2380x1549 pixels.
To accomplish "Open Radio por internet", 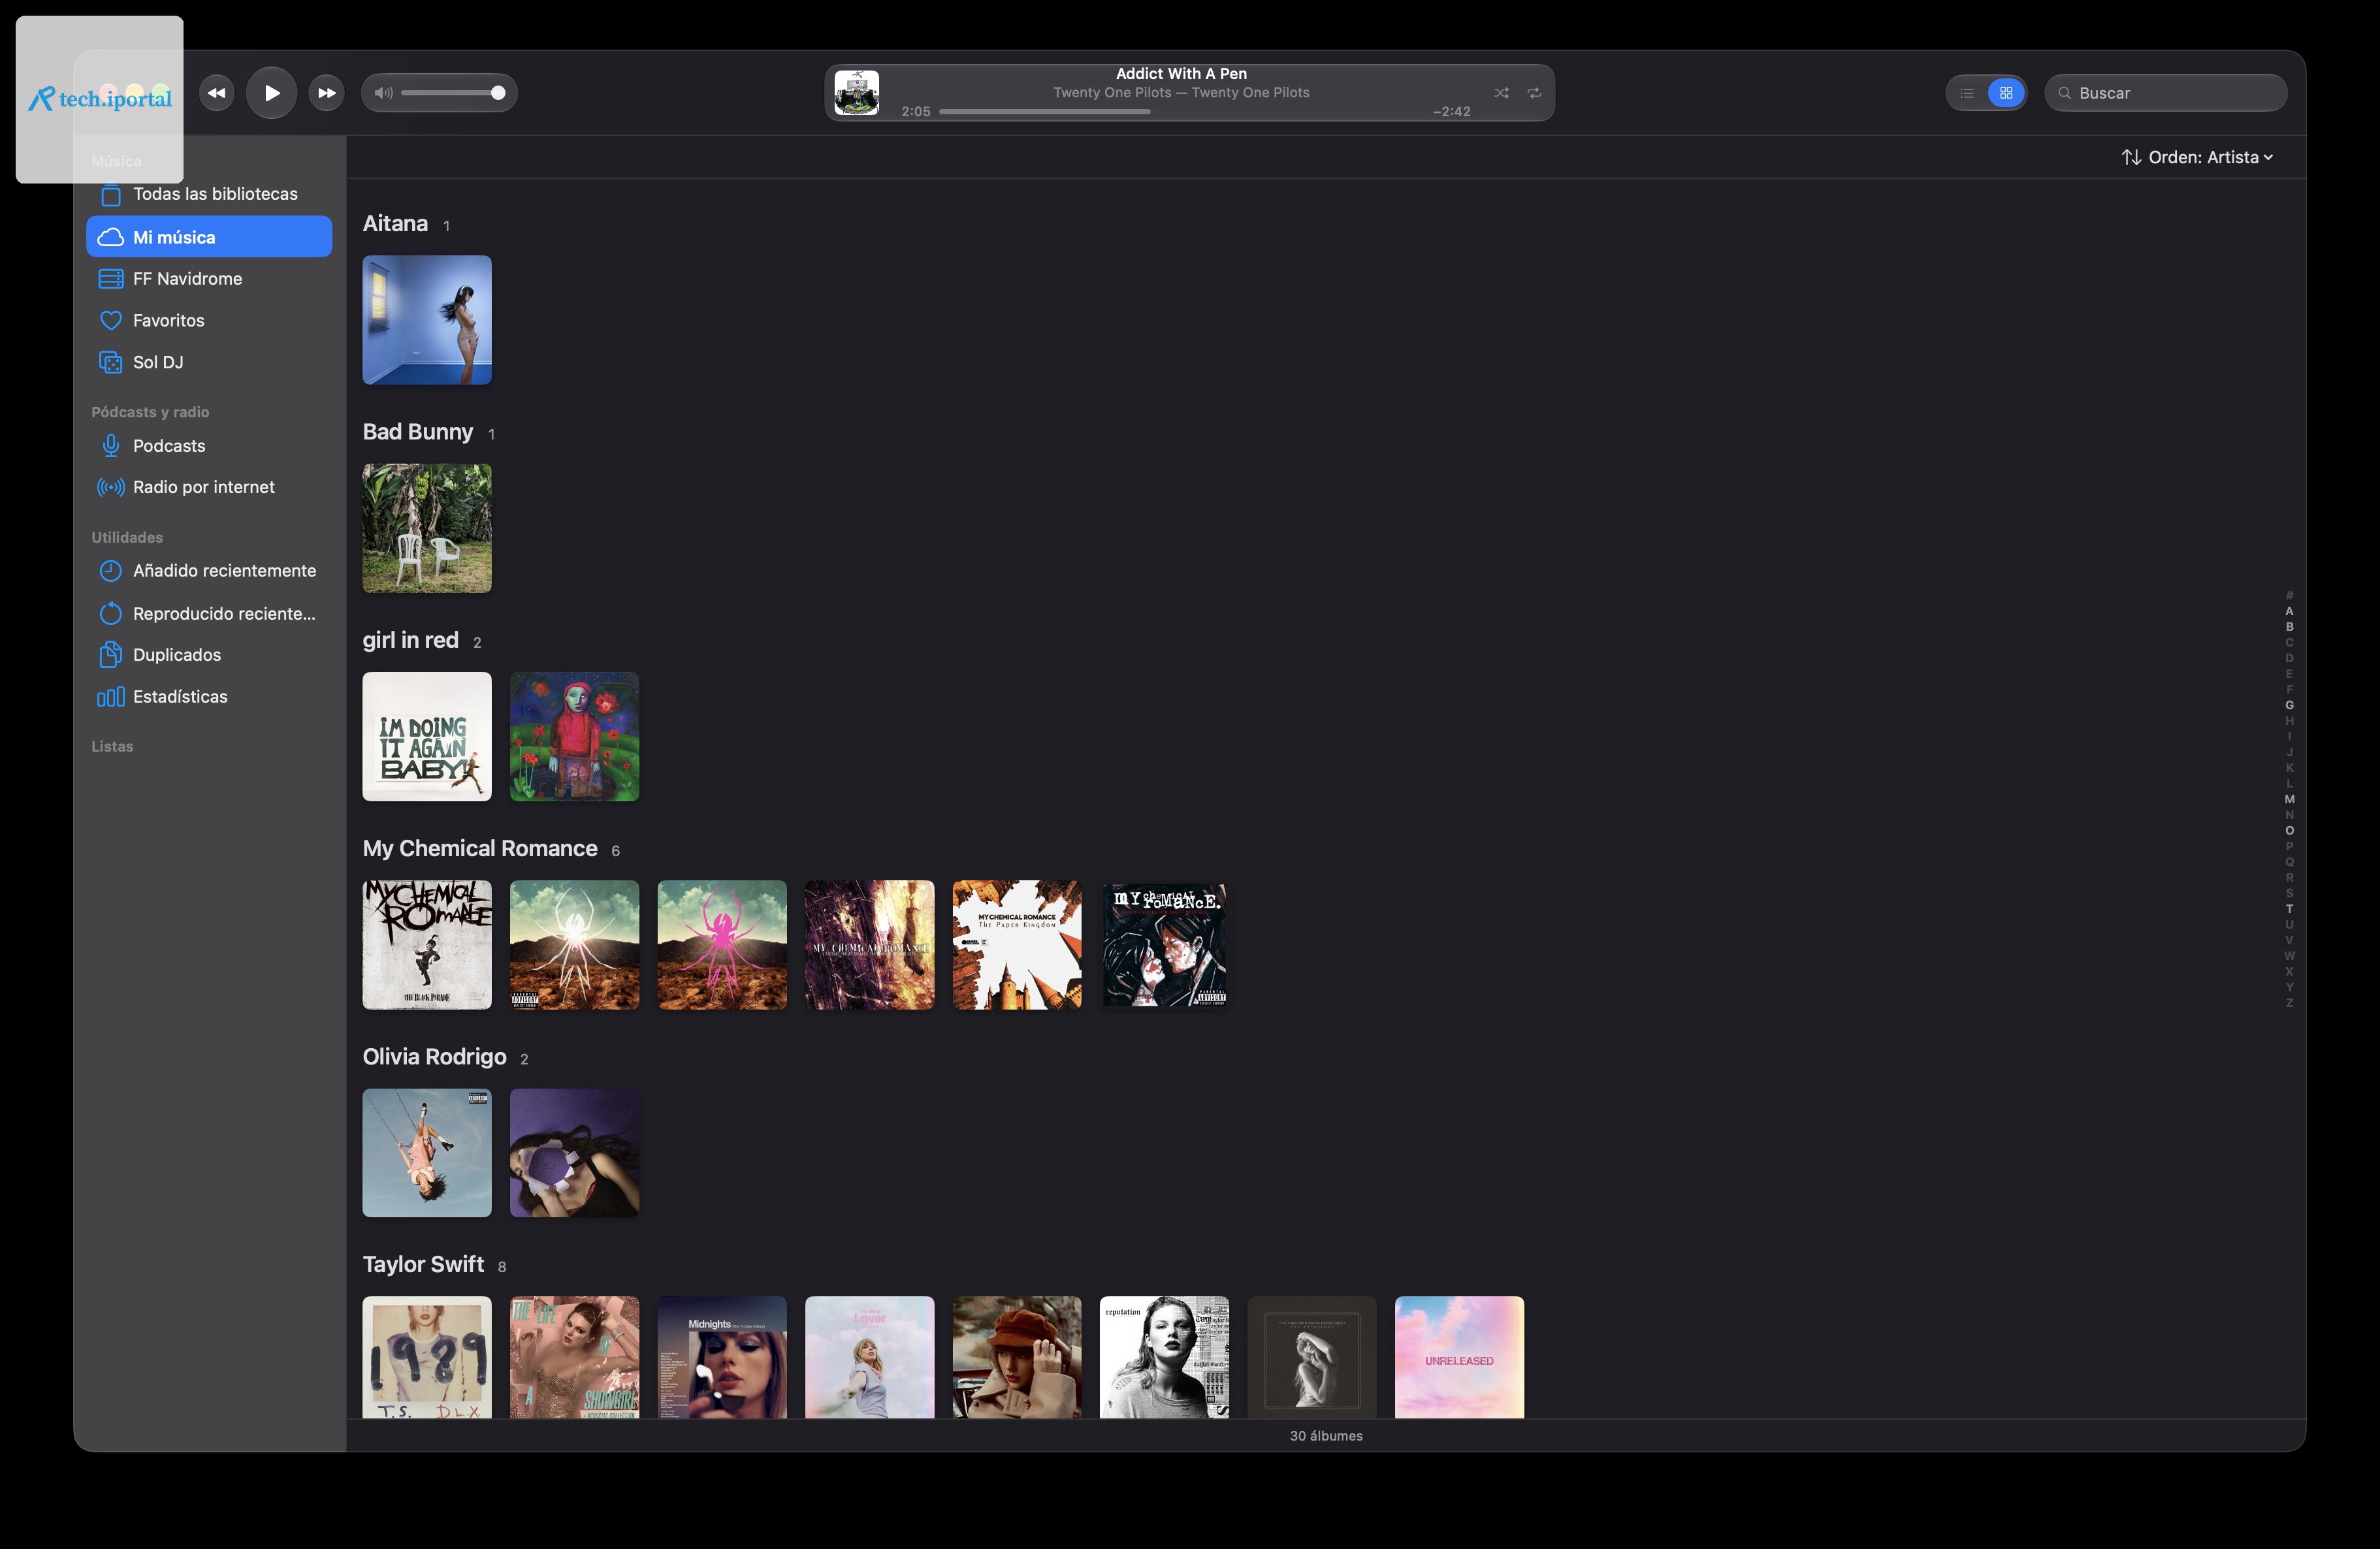I will tap(209, 487).
